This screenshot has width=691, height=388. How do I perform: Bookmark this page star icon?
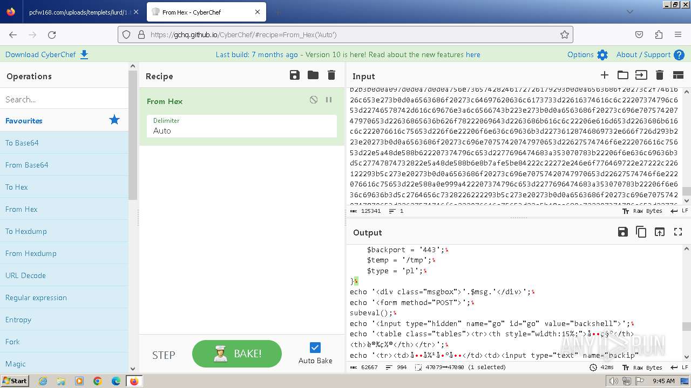(565, 34)
